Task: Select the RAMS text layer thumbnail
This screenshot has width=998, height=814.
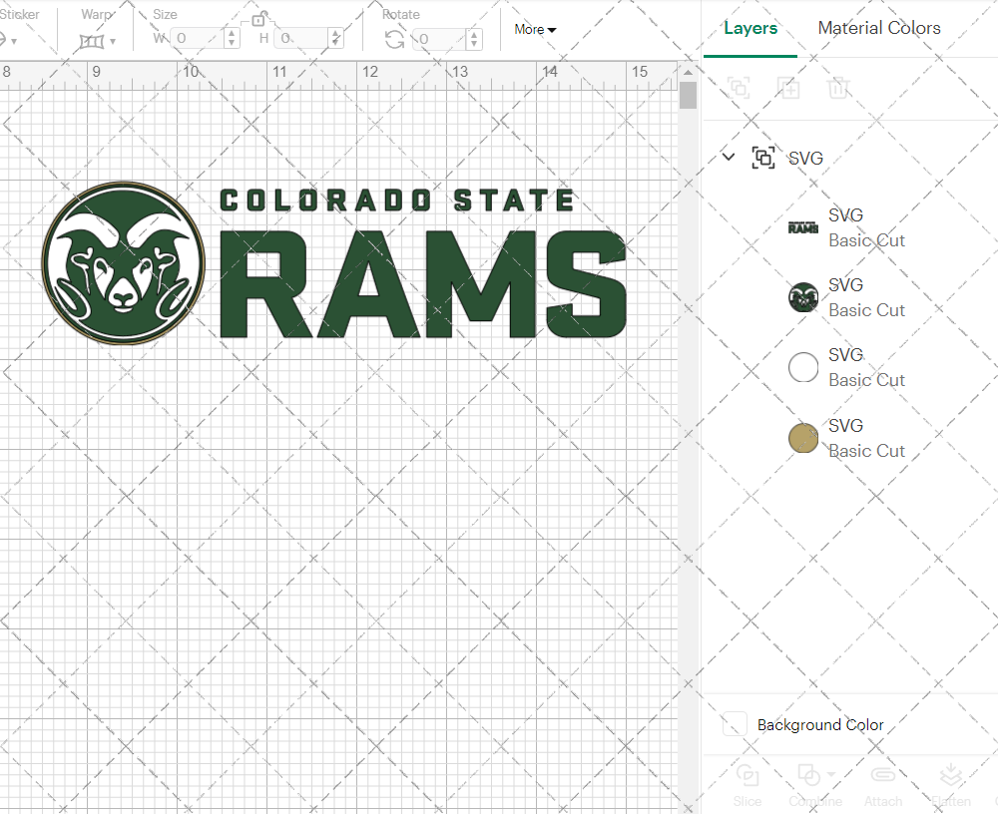Action: [803, 227]
